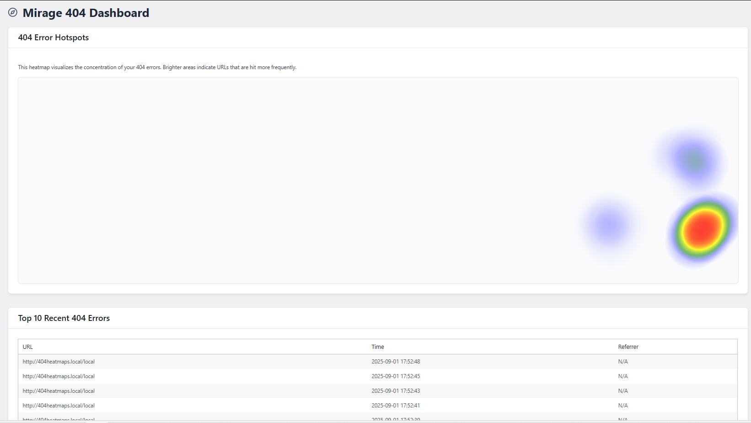Open the URL logged at 17:52:41
Viewport: 751px width, 423px height.
pyautogui.click(x=59, y=406)
